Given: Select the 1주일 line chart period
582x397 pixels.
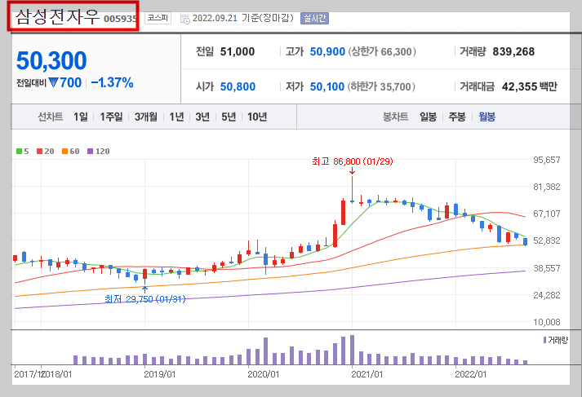Looking at the screenshot, I should coord(111,117).
